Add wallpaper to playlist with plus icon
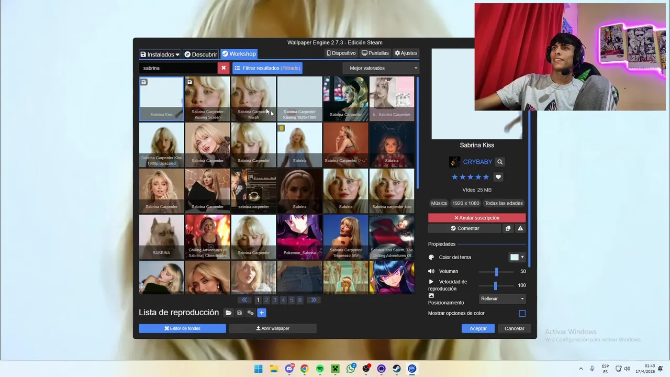 click(262, 313)
